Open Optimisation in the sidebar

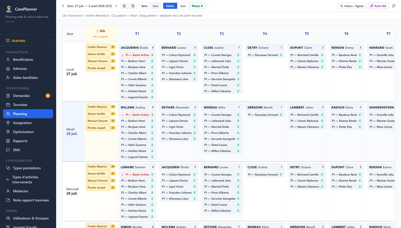(x=28, y=132)
